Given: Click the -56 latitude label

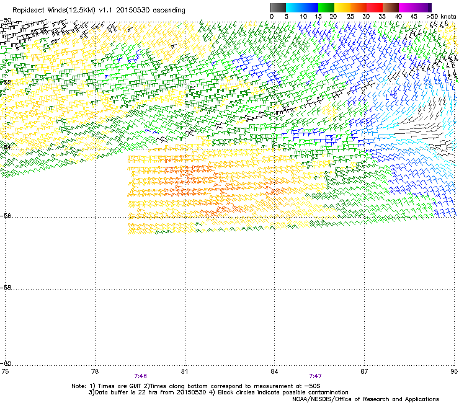Looking at the screenshot, I should [x=6, y=216].
